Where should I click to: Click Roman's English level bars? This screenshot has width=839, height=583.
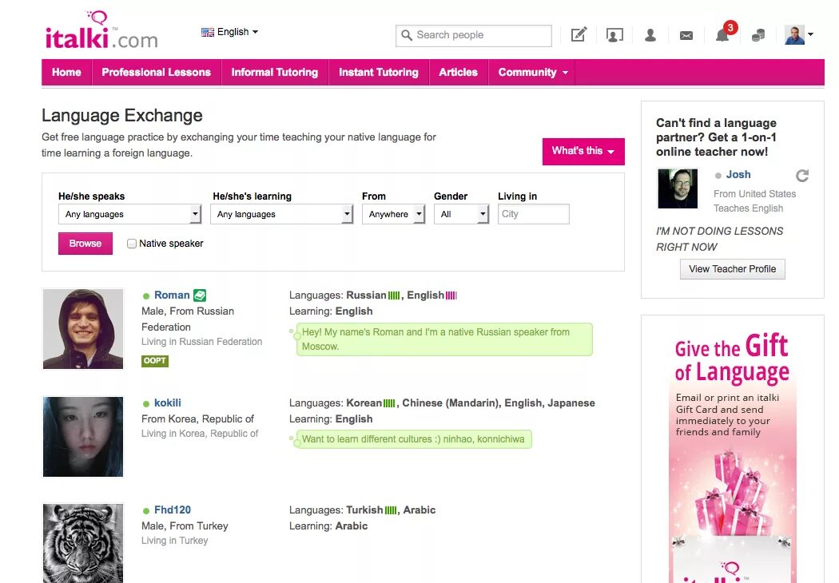pos(451,295)
